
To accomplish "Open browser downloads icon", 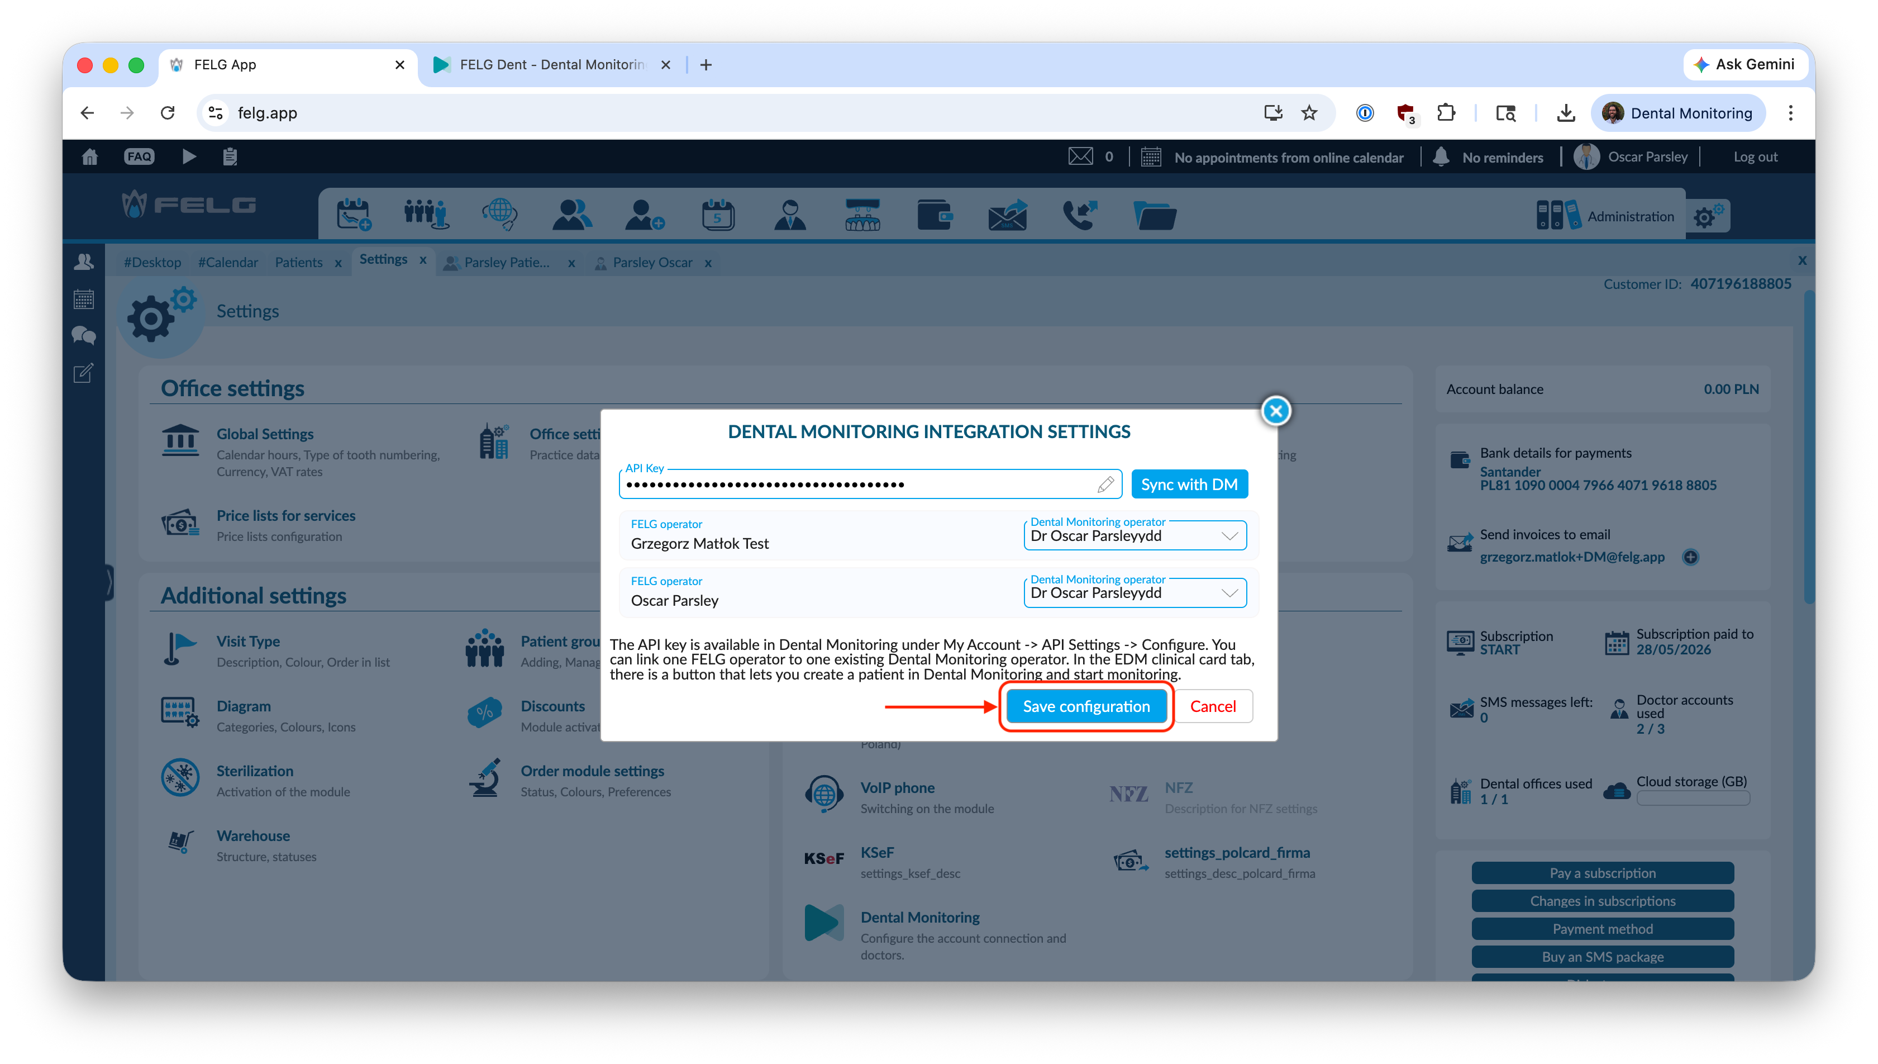I will pos(1565,112).
